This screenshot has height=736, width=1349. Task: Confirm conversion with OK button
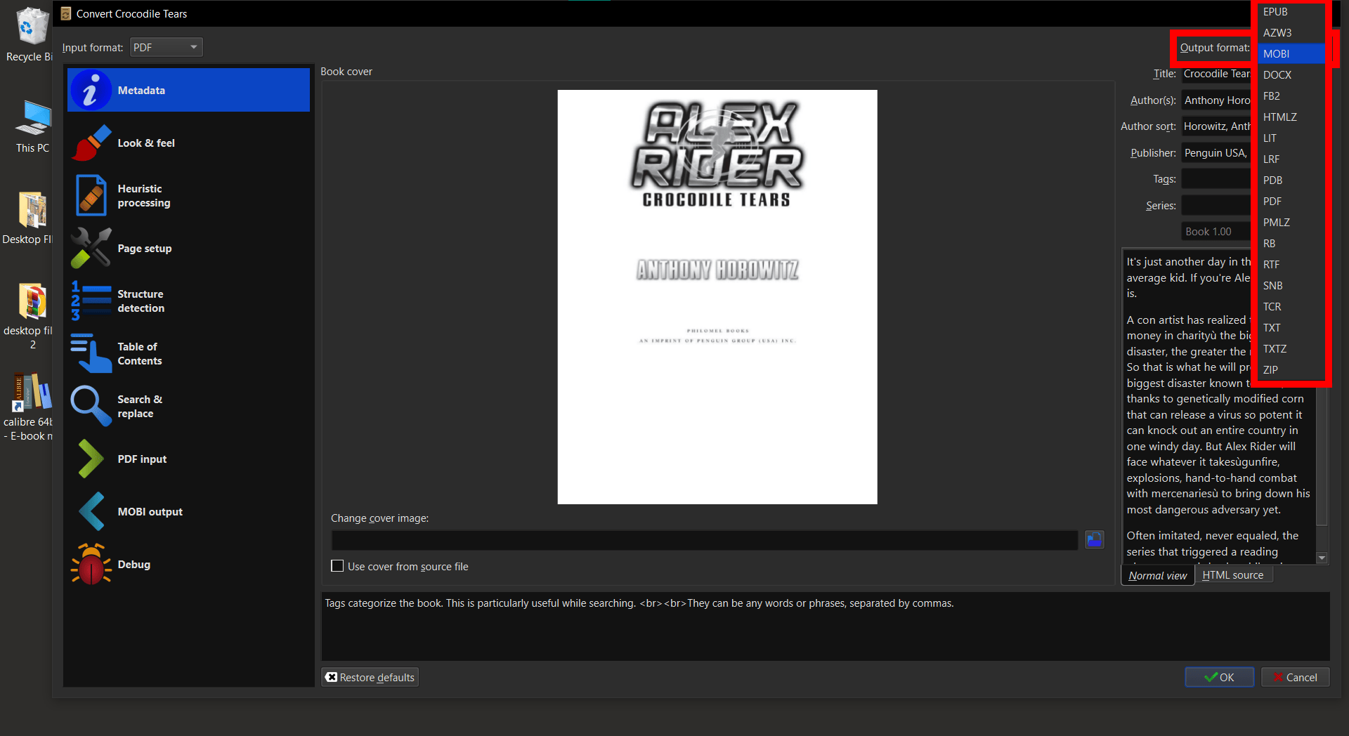[1218, 677]
